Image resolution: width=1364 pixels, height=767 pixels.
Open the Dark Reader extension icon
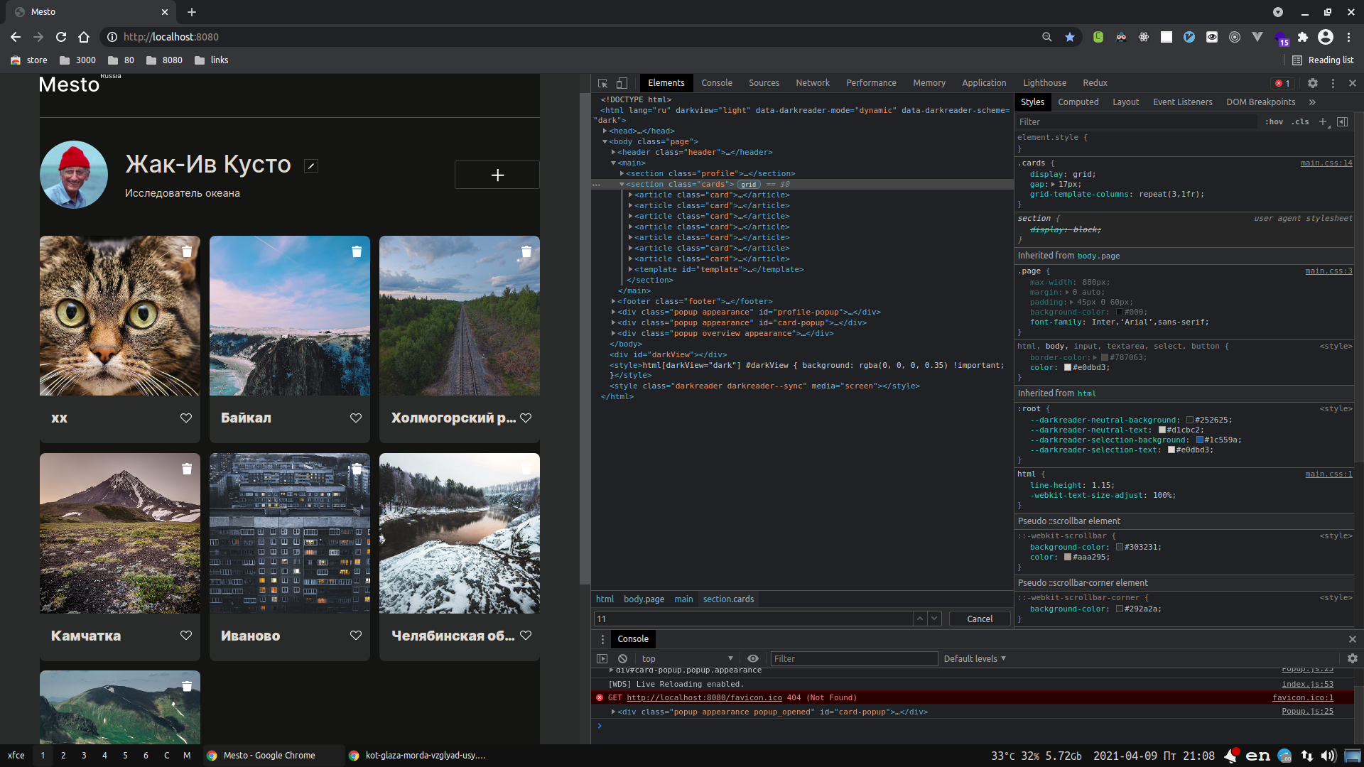(x=1121, y=37)
